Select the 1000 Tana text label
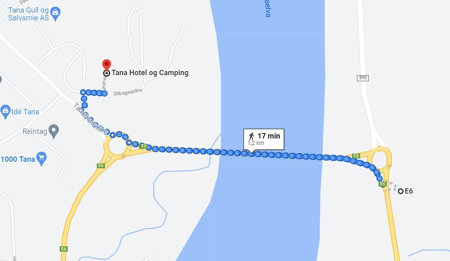The image size is (450, 261). (x=18, y=159)
